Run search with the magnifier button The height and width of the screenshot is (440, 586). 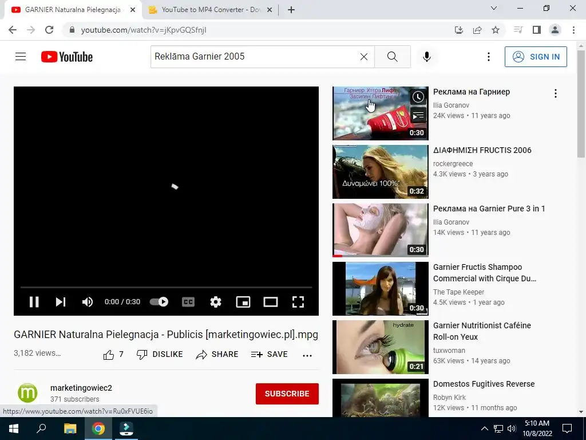pos(393,57)
